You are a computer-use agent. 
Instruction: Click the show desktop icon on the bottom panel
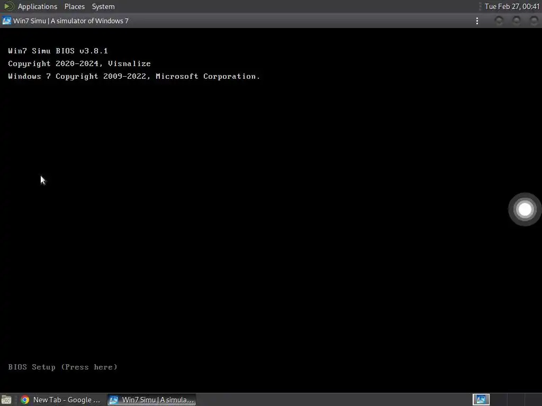coord(6,400)
